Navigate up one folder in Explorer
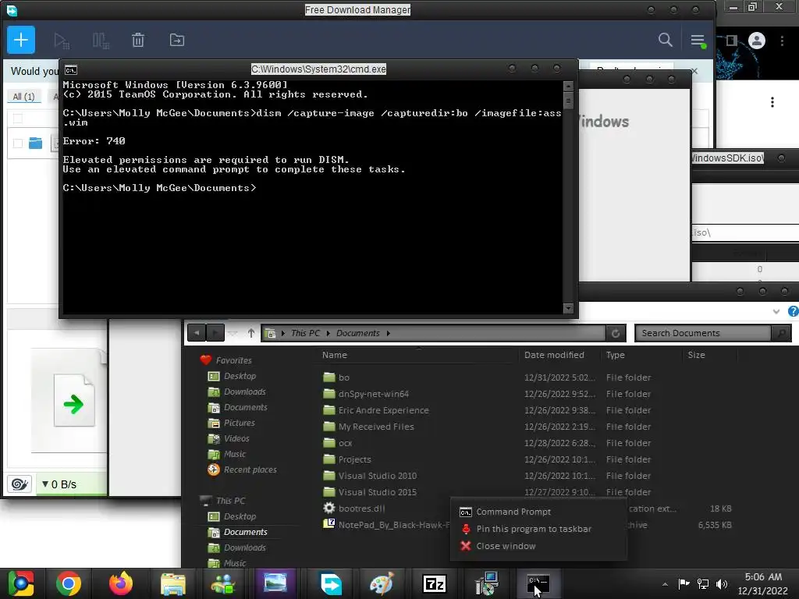This screenshot has height=599, width=799. 250,333
